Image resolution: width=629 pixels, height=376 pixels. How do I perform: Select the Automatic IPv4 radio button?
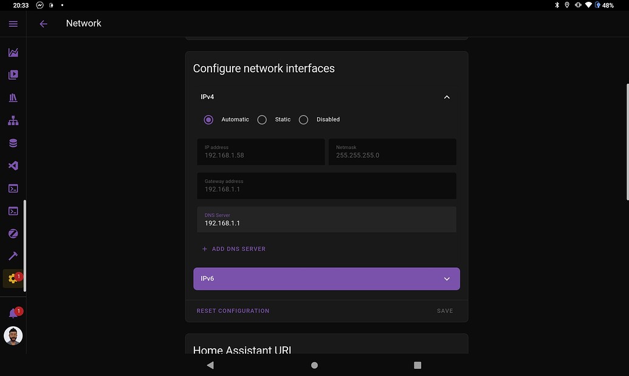coord(208,120)
